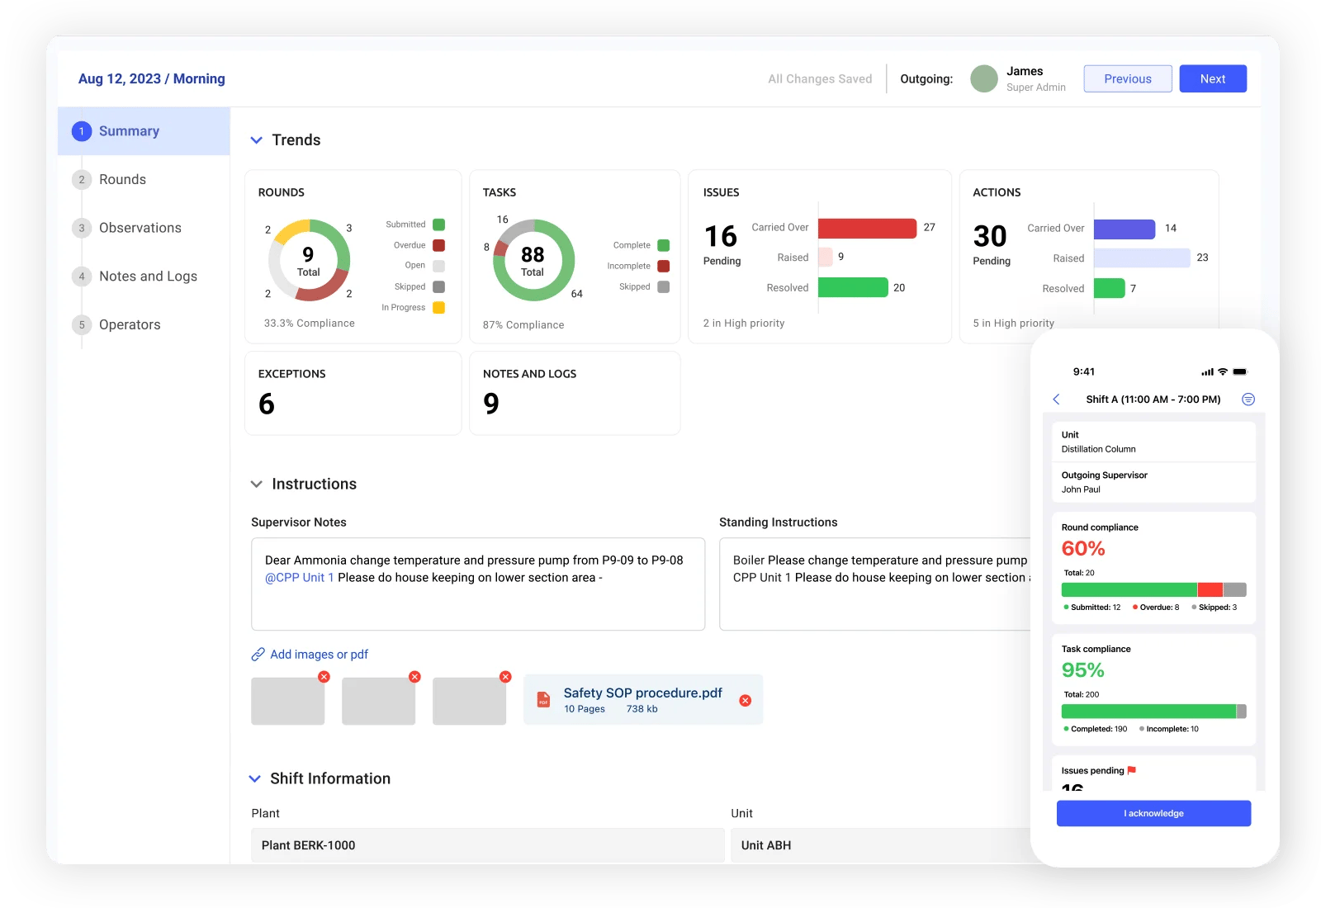Open the third attached image thumbnail
Screen dimensions: 1321x908
pyautogui.click(x=469, y=702)
